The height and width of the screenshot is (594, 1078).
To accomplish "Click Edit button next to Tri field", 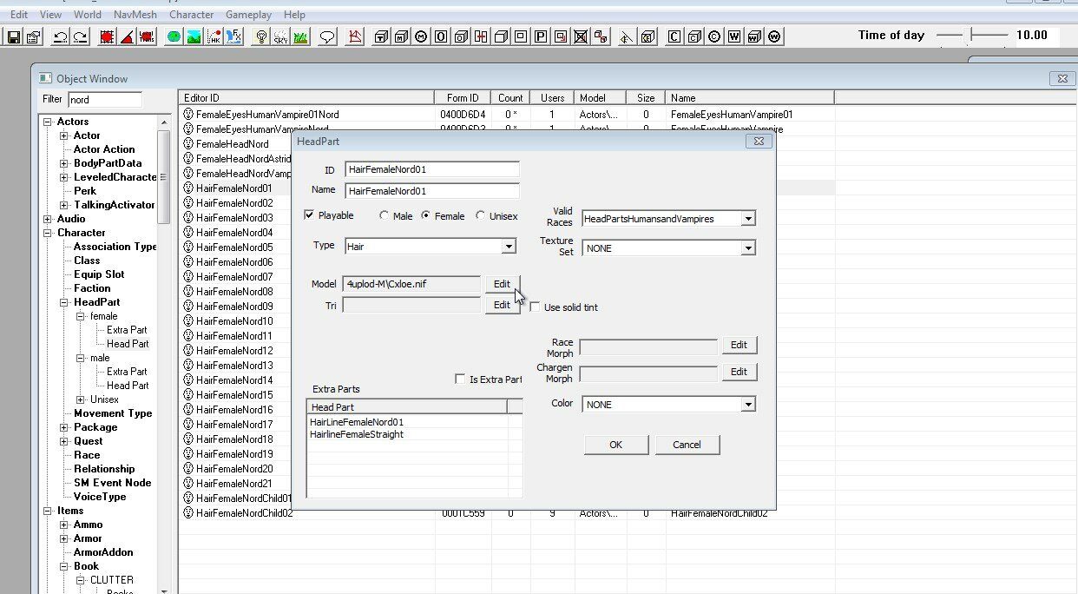I will pyautogui.click(x=502, y=305).
